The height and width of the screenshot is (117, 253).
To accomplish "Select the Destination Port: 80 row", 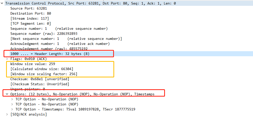I will (x=31, y=13).
